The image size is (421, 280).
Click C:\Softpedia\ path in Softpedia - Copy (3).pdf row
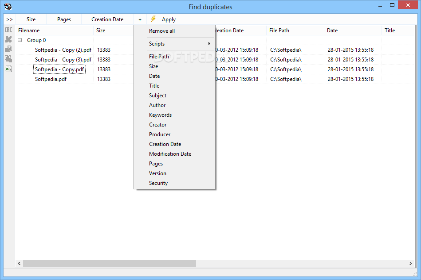coord(286,60)
